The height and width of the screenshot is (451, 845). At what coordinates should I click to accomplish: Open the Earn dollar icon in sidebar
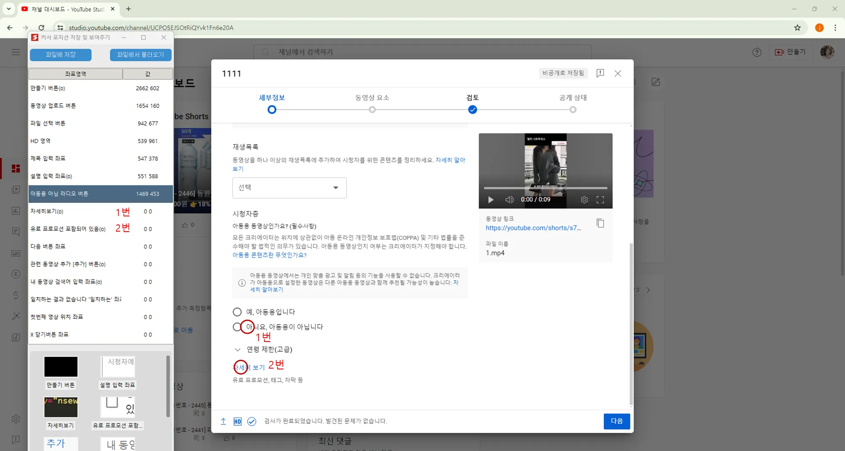click(16, 295)
